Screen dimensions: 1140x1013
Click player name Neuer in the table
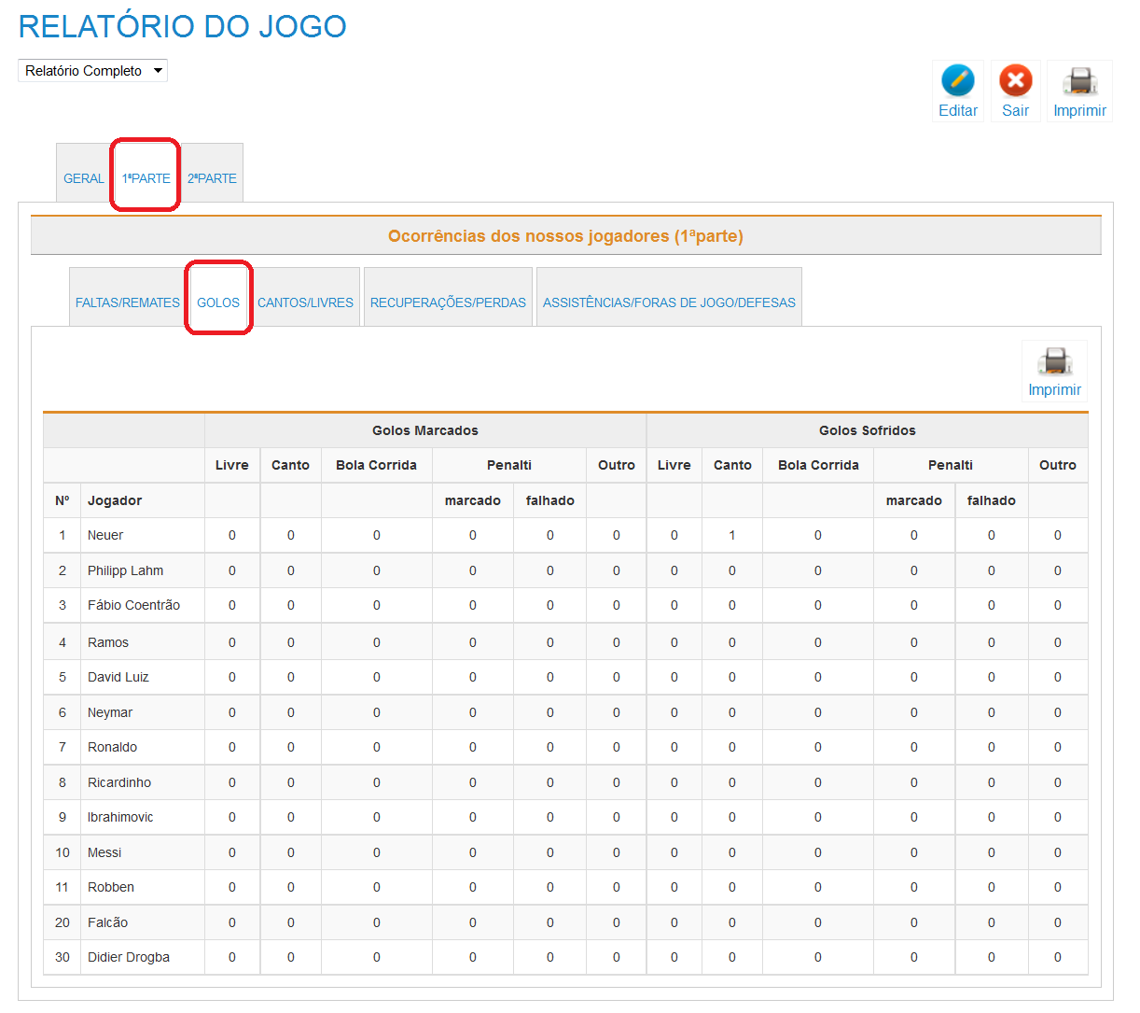tap(105, 535)
